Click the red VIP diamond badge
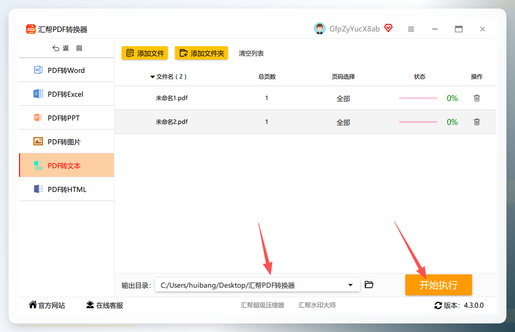 pyautogui.click(x=389, y=28)
